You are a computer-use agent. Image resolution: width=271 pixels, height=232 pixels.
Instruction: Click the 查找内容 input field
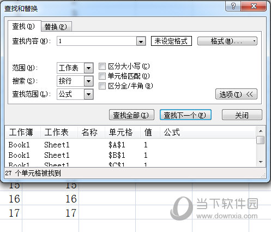pyautogui.click(x=97, y=41)
